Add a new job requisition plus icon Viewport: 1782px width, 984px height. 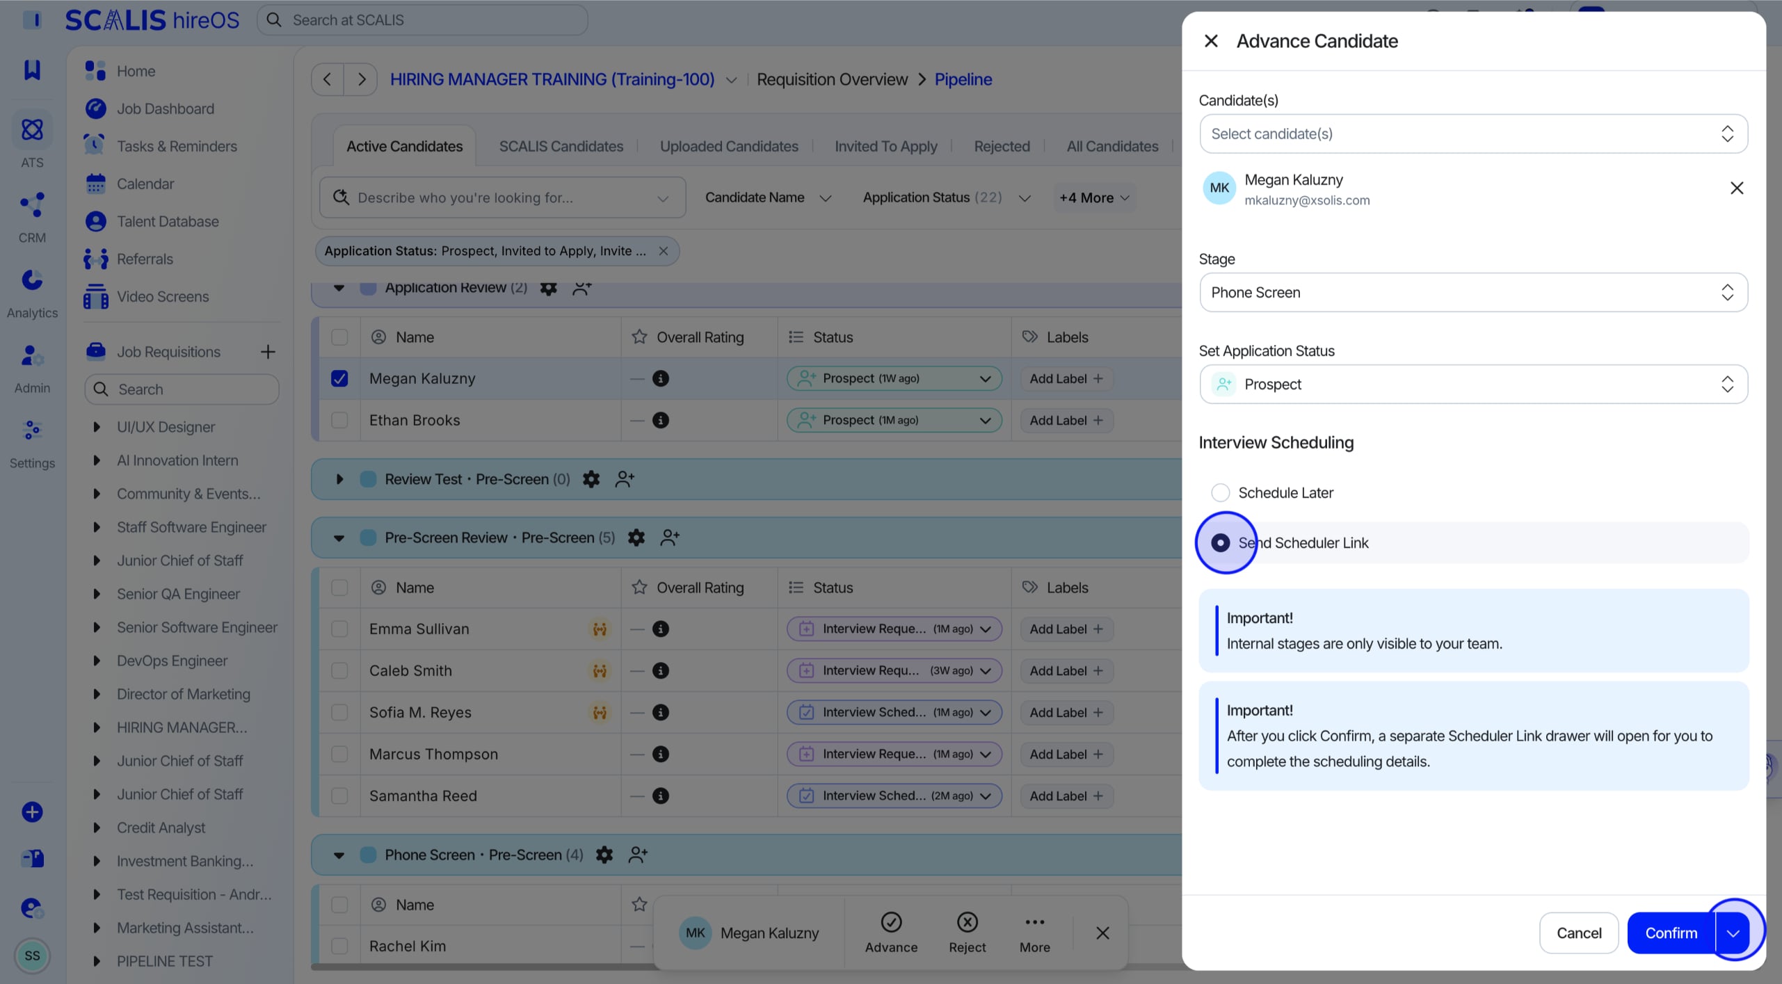coord(268,352)
